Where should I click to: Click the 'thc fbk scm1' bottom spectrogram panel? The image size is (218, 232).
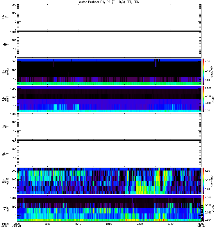109,208
